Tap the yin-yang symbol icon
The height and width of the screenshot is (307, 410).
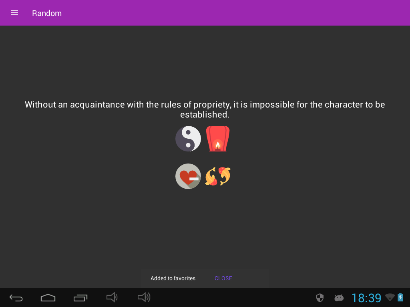point(188,139)
